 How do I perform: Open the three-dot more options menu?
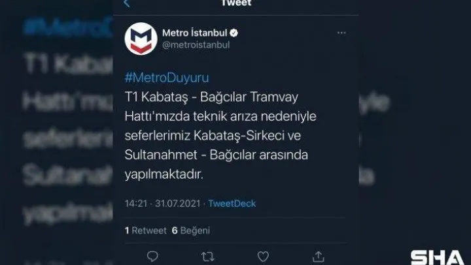pos(341,33)
